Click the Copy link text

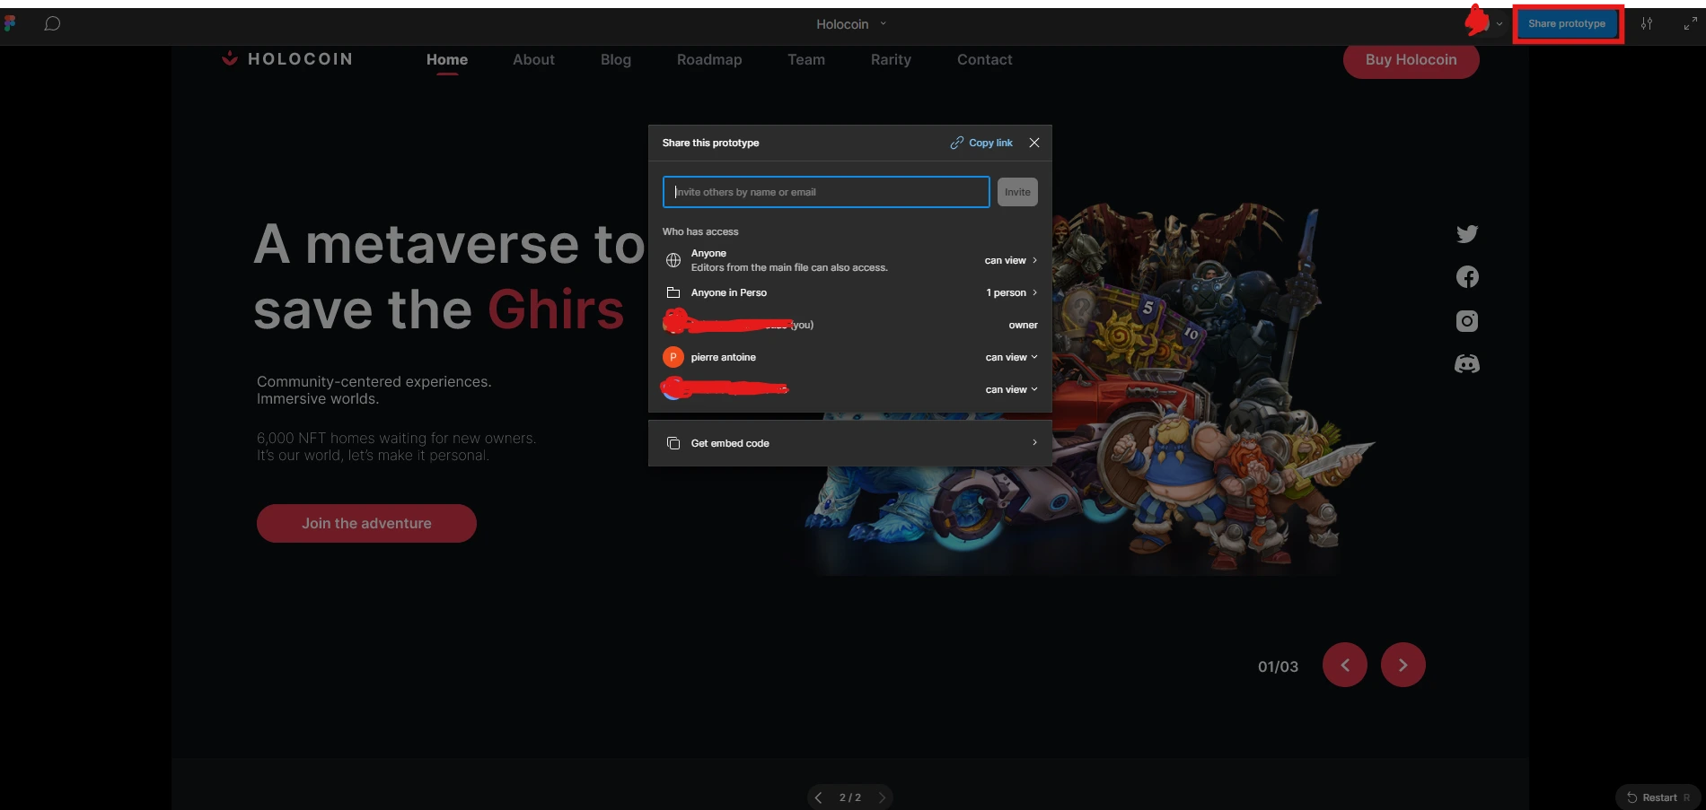tap(990, 143)
